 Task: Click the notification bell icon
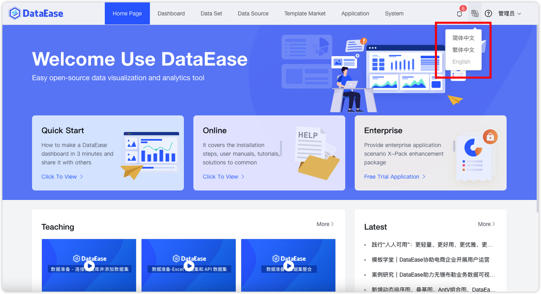point(459,14)
